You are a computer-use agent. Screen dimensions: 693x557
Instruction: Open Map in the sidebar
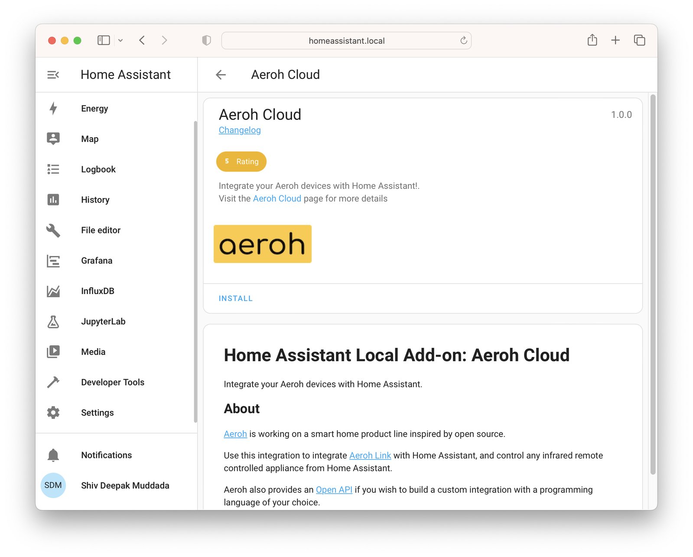(90, 139)
